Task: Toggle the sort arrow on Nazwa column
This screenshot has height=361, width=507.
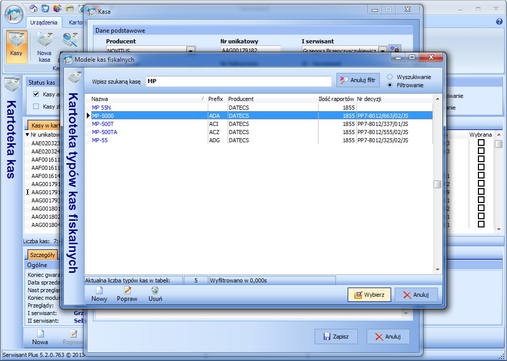Action: tap(203, 99)
